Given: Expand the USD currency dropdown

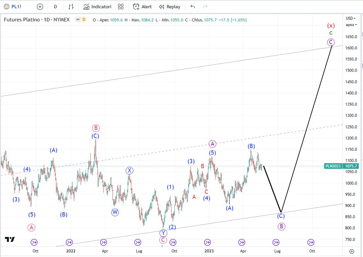Looking at the screenshot, I should (351, 18).
